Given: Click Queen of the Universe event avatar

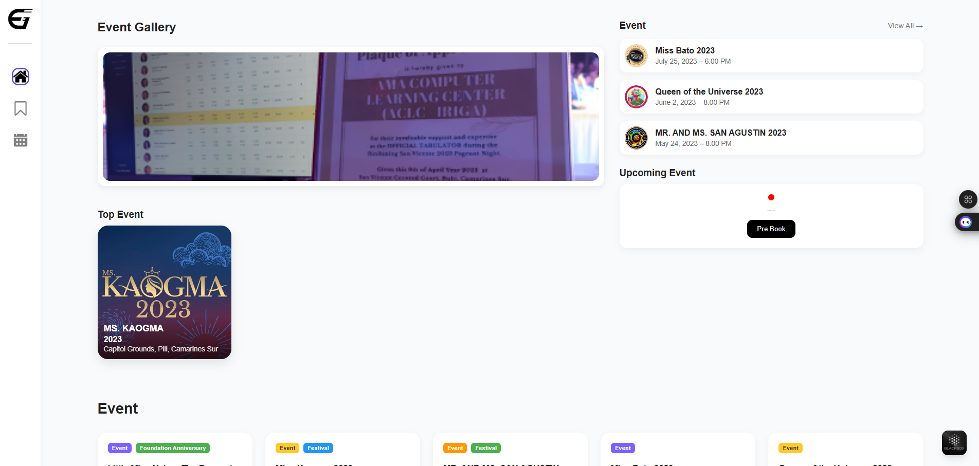Looking at the screenshot, I should tap(636, 97).
